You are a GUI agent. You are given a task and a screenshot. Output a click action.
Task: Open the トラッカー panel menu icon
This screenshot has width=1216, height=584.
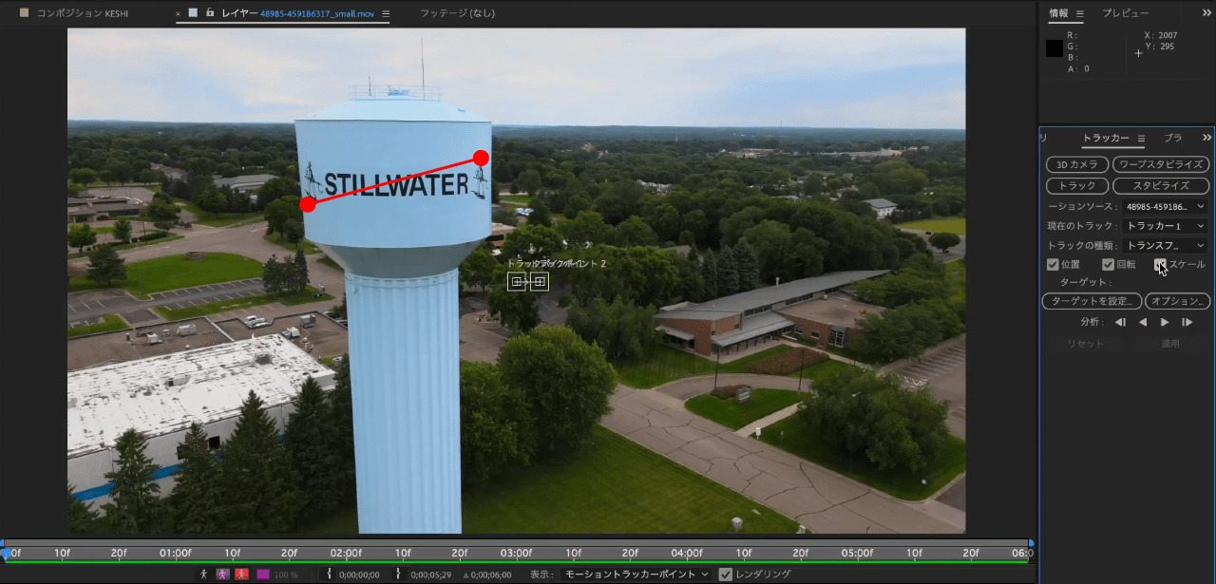[x=1141, y=139]
